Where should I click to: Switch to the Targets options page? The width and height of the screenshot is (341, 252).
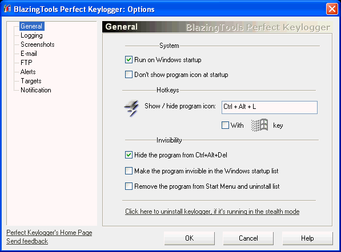pyautogui.click(x=31, y=81)
